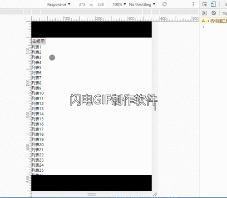Click the blue console prompt chevron
Screen dimensions: 227x198
[203, 27]
